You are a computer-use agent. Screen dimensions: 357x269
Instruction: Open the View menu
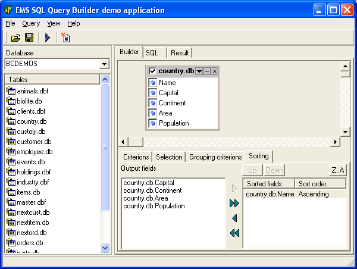point(54,23)
